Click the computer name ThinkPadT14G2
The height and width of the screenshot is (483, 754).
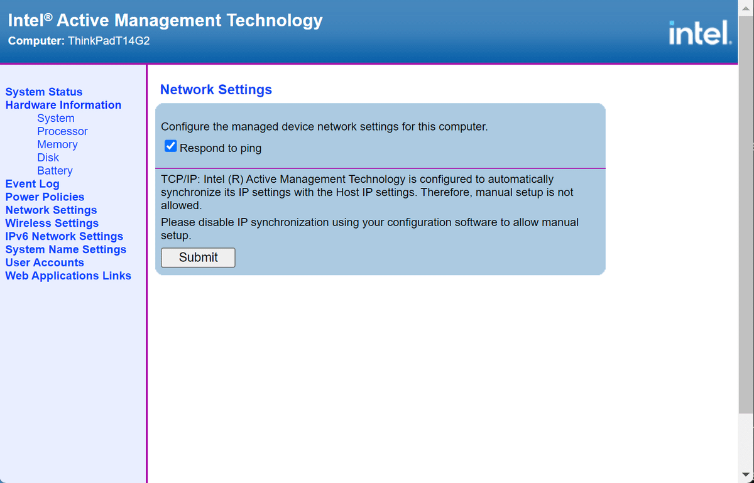click(109, 41)
